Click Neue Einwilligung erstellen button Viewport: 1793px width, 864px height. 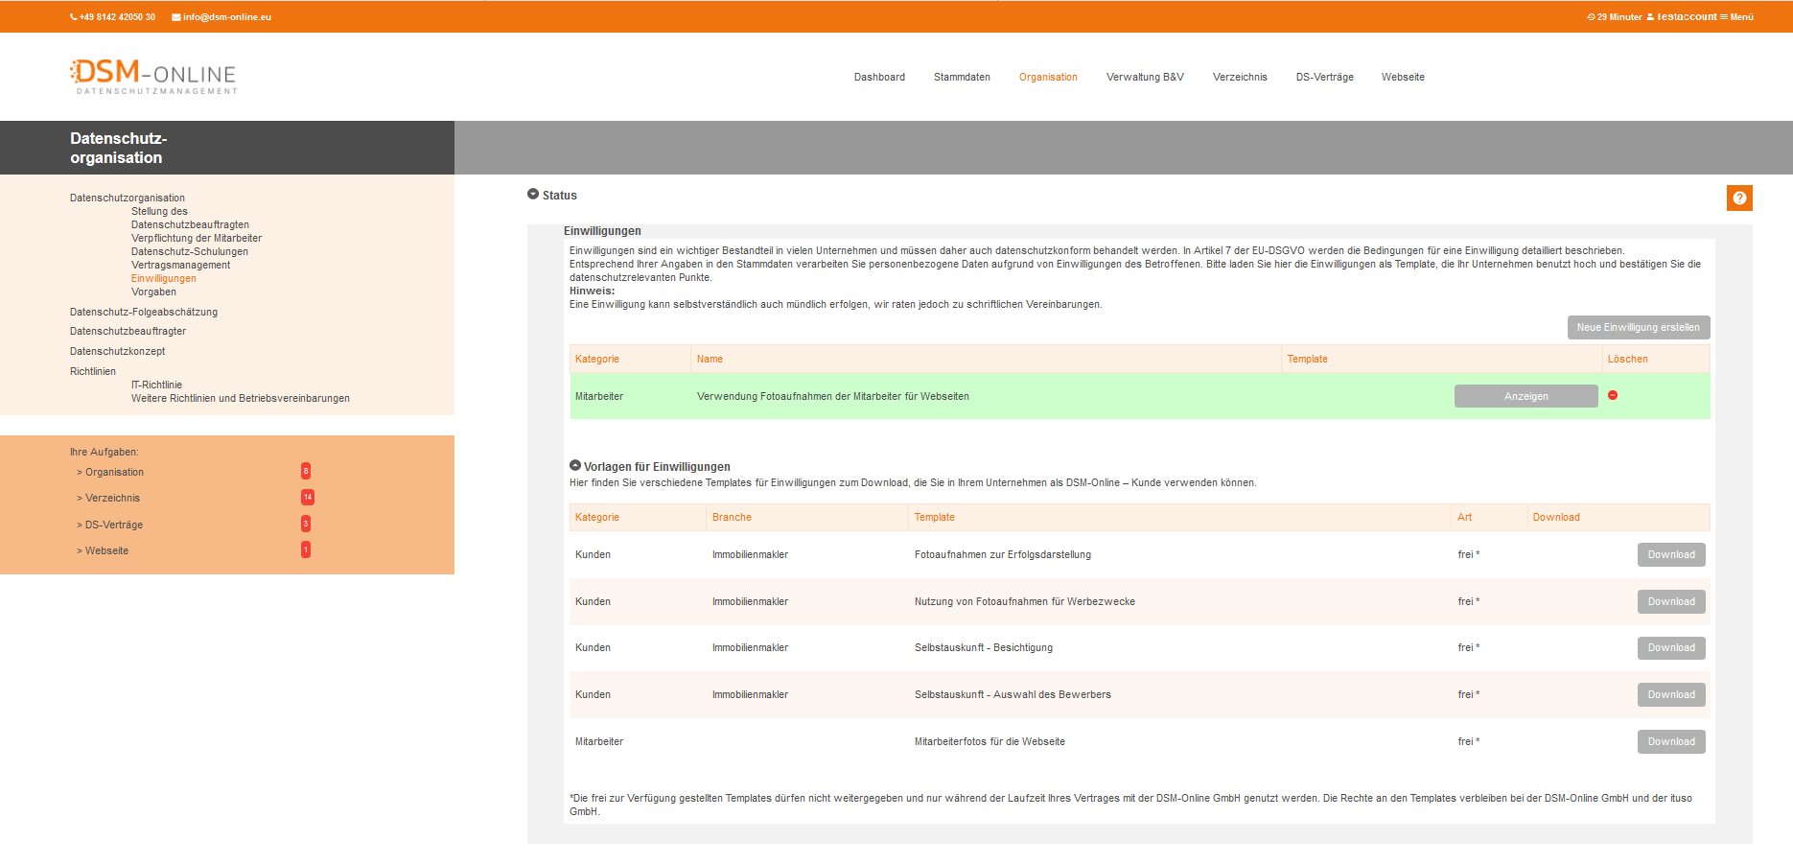coord(1639,327)
